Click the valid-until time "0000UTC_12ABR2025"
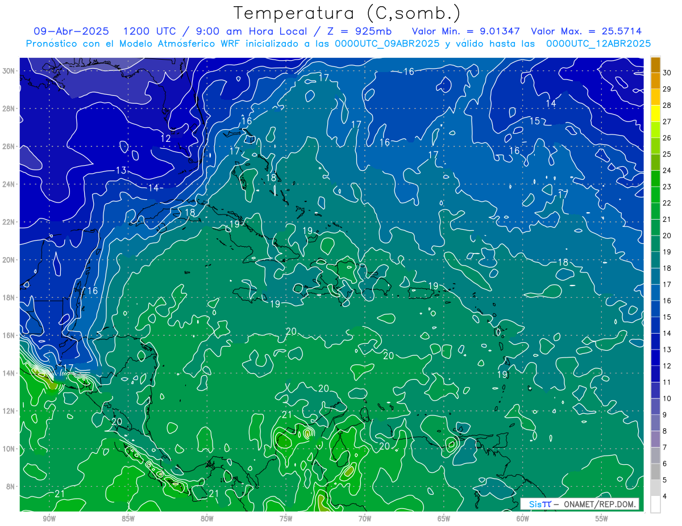The width and height of the screenshot is (682, 526). click(598, 44)
